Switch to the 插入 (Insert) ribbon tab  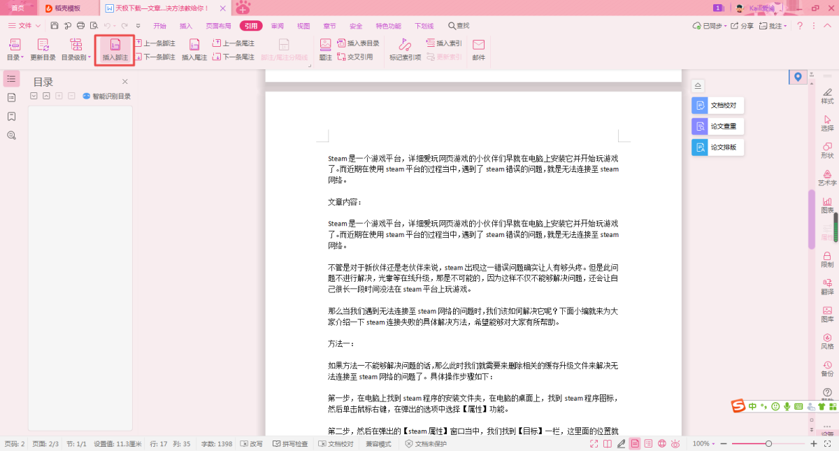(186, 26)
